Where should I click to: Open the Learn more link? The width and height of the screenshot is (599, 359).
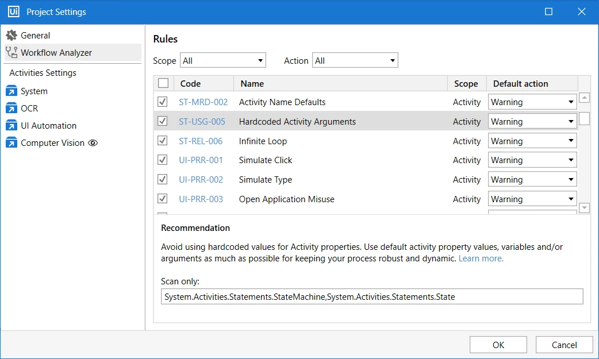[x=481, y=258]
